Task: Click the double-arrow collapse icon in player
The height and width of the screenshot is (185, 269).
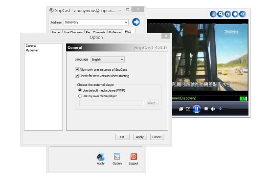Action: [243, 14]
